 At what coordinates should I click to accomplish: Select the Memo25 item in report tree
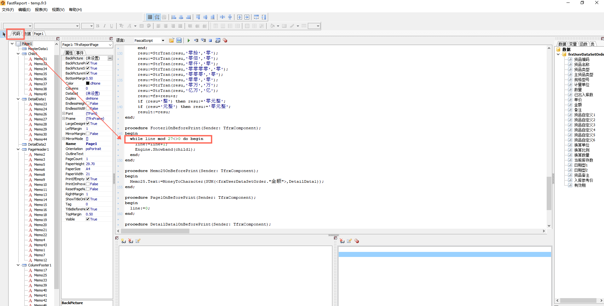coord(40,275)
